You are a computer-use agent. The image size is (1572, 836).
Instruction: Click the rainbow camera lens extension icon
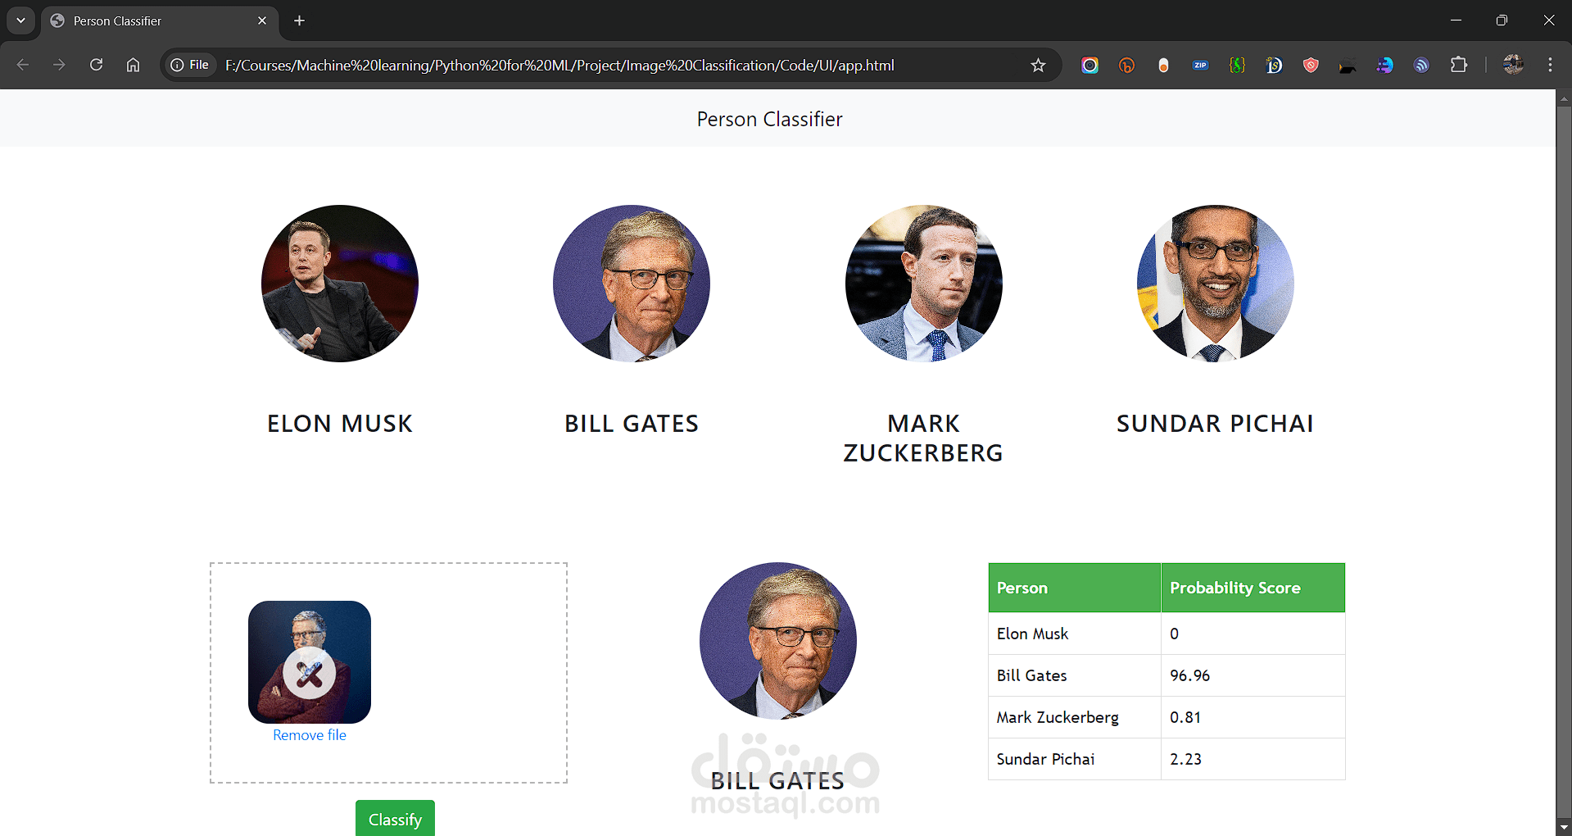1090,66
